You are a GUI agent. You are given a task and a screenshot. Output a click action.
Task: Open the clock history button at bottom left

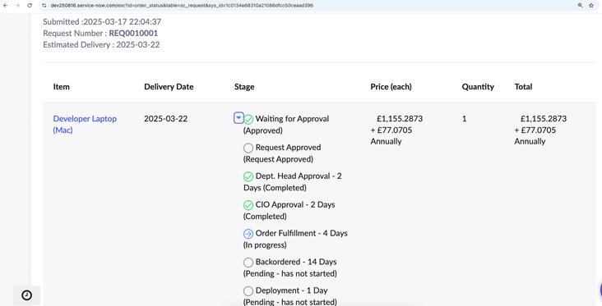click(x=26, y=295)
